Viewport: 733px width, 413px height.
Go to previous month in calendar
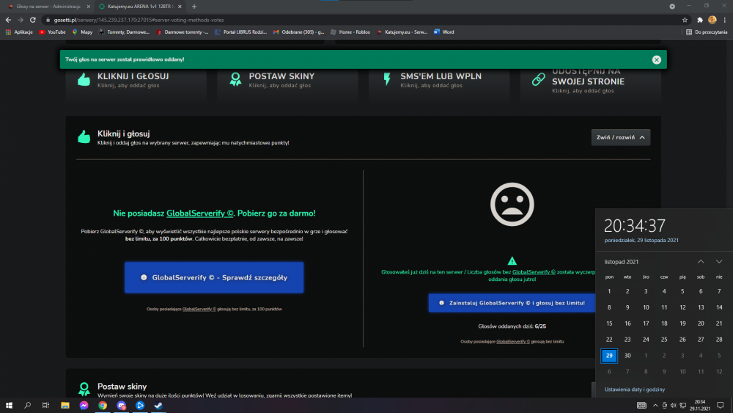click(701, 261)
